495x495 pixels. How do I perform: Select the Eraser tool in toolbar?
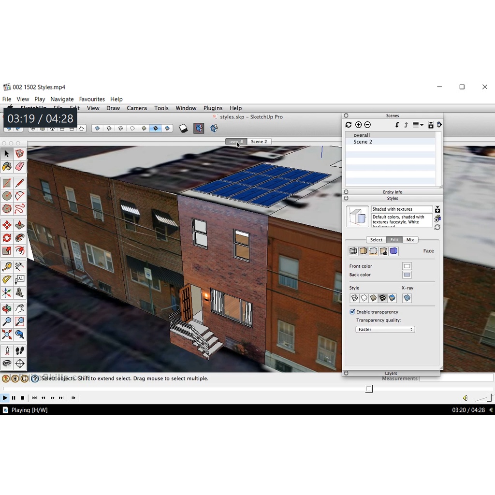click(19, 167)
